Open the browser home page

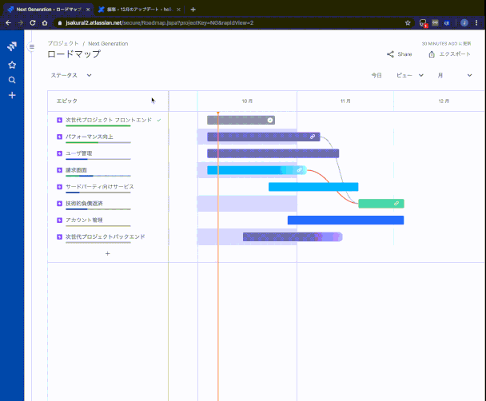point(45,23)
